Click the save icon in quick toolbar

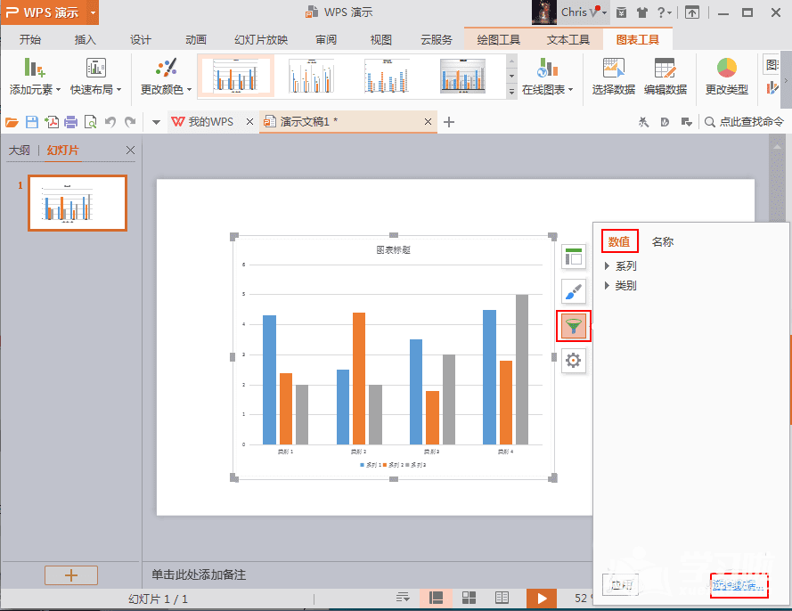32,122
